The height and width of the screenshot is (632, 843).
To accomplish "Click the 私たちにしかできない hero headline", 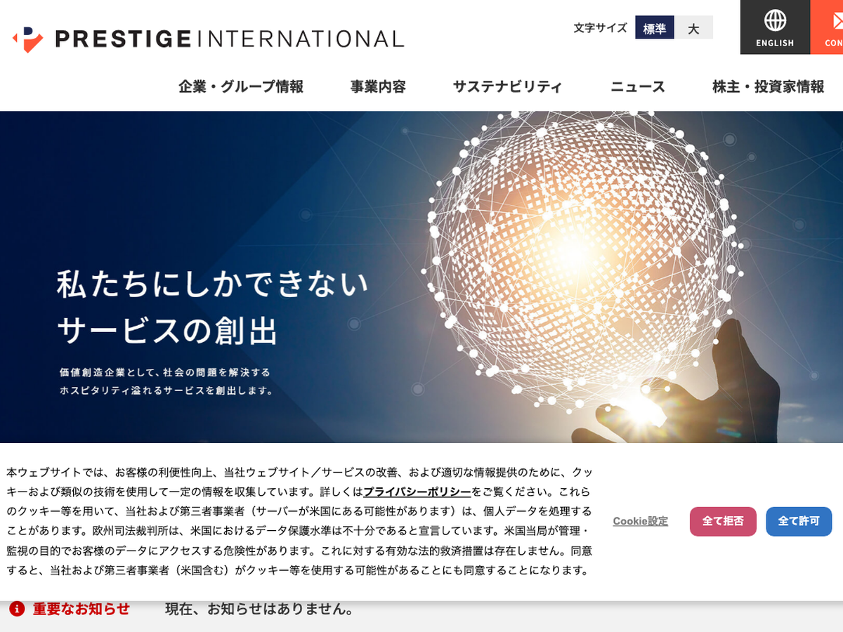I will coord(213,284).
